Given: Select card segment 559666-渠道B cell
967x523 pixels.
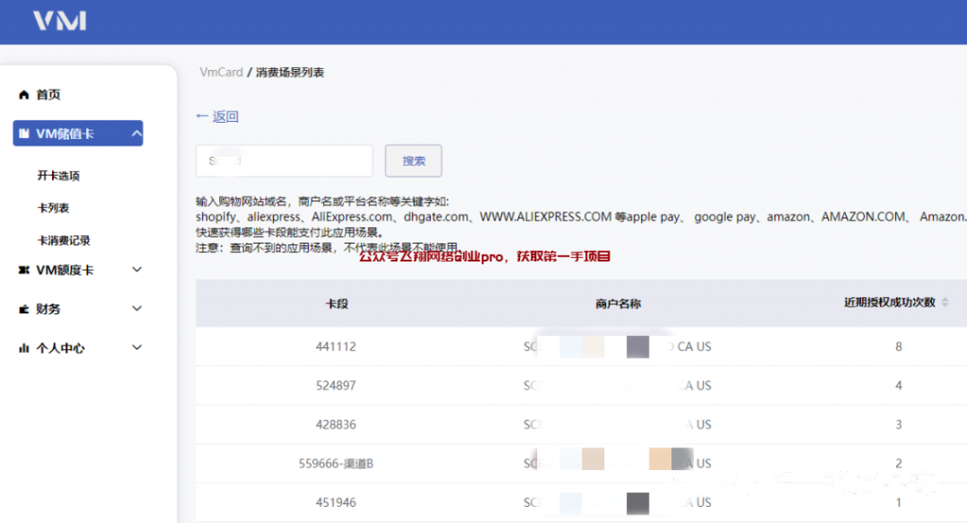Looking at the screenshot, I should pyautogui.click(x=336, y=464).
